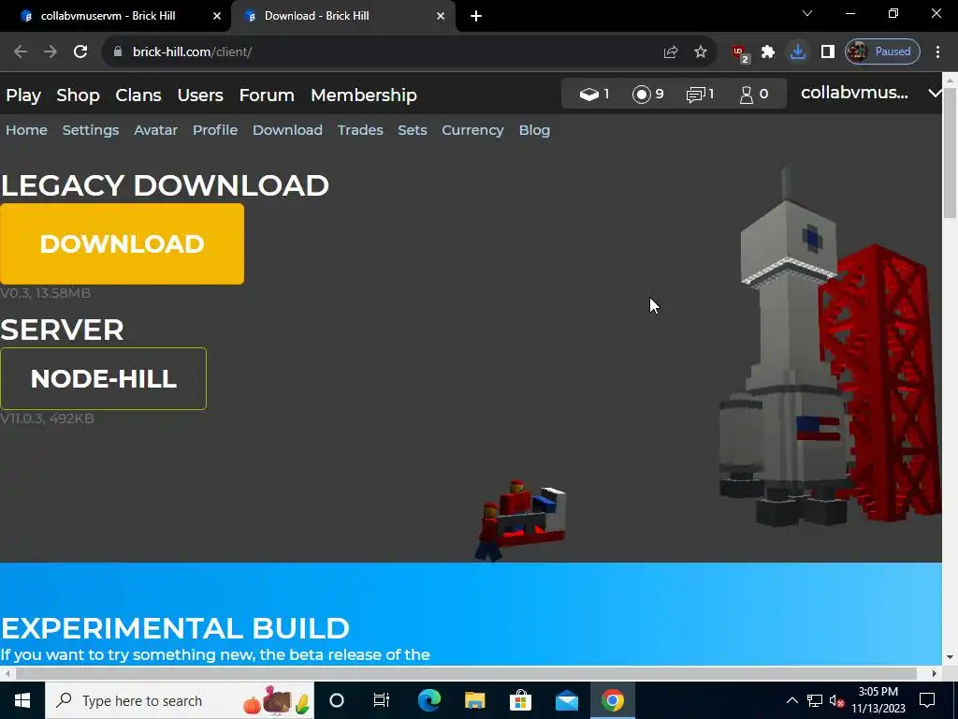Click the horizontal page scrollbar

click(466, 673)
